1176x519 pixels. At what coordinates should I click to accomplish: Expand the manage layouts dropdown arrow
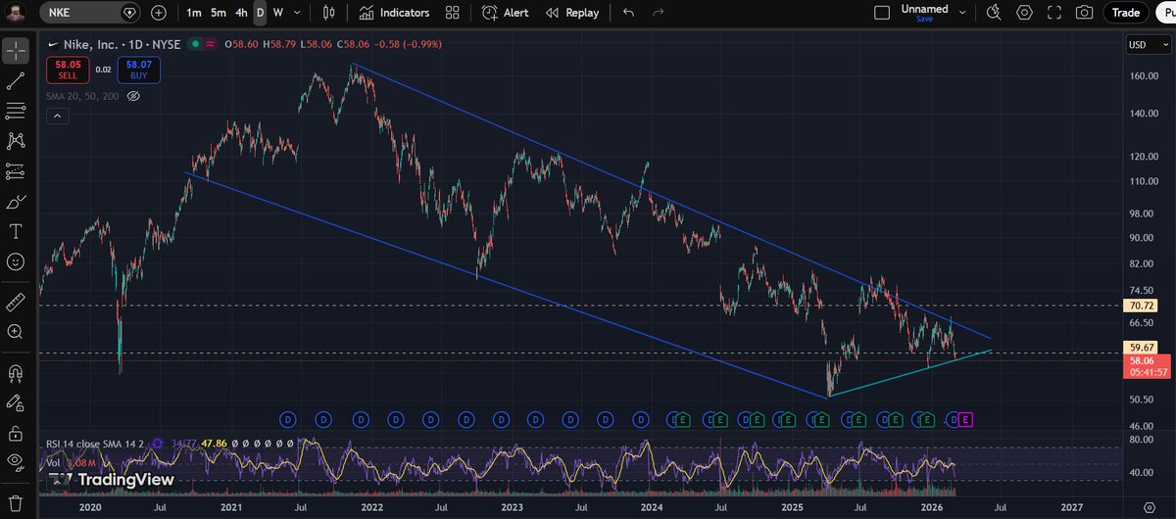pyautogui.click(x=962, y=13)
